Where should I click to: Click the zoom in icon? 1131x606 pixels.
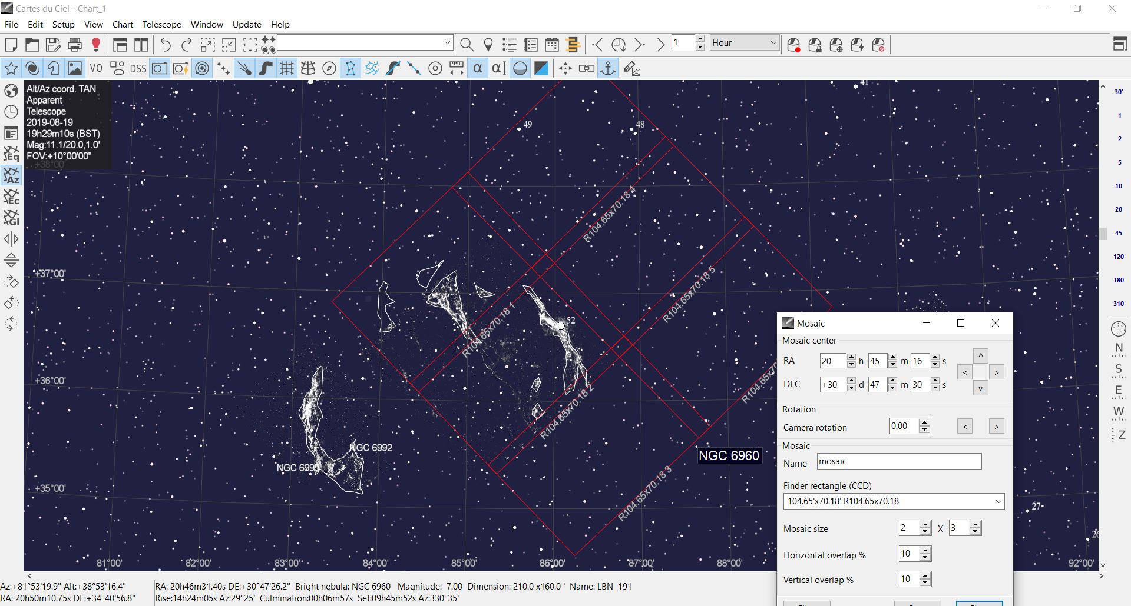click(208, 45)
